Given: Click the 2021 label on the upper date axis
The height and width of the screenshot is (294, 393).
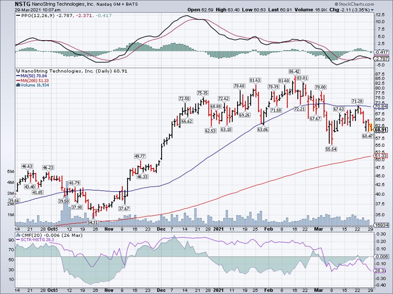Looking at the screenshot, I should coord(218,229).
